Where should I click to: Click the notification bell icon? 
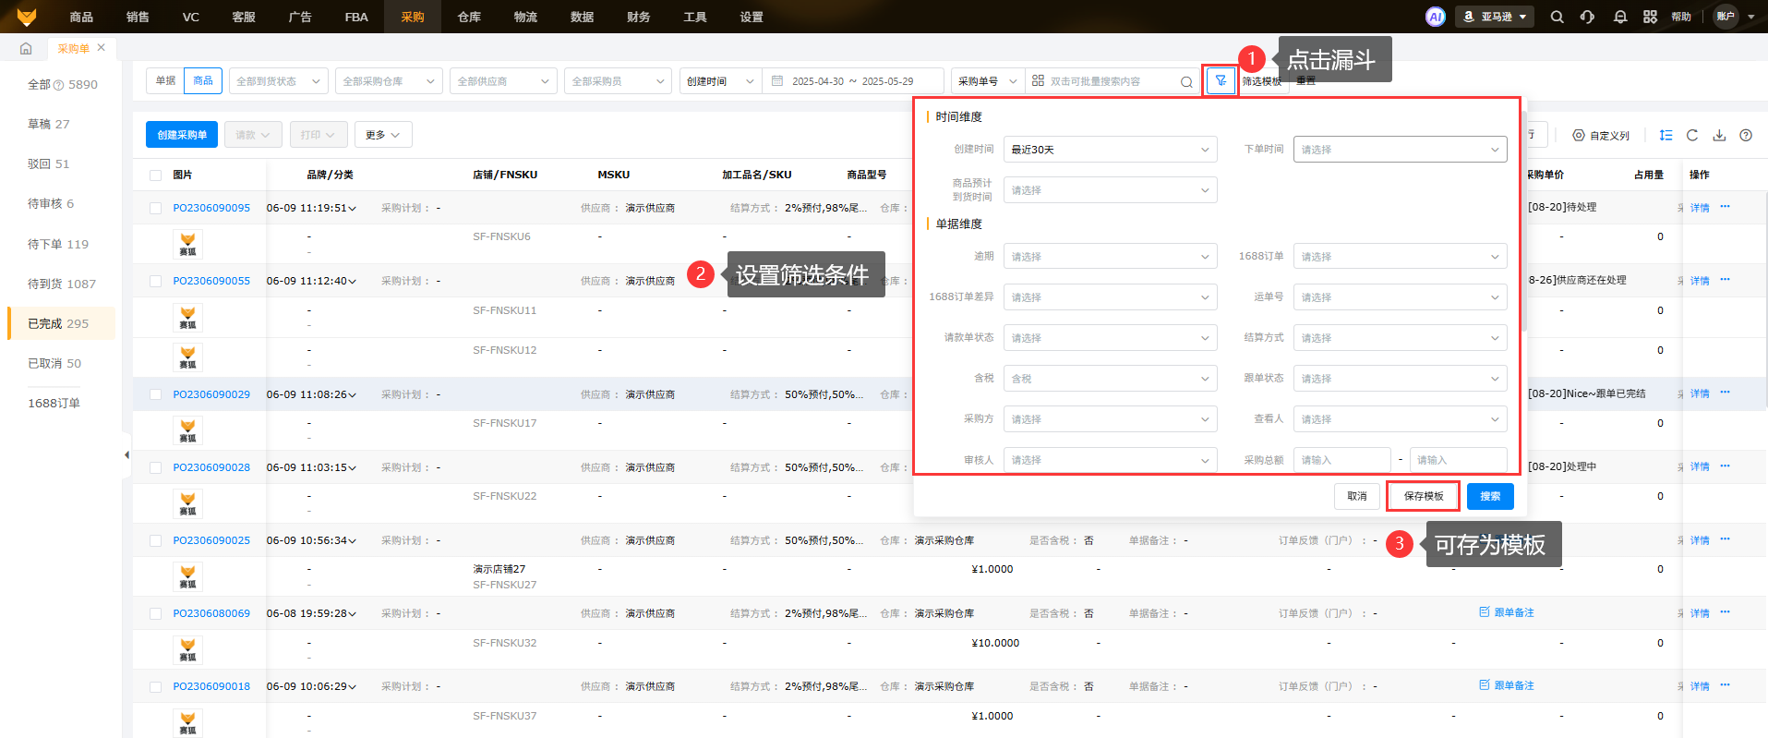tap(1619, 17)
